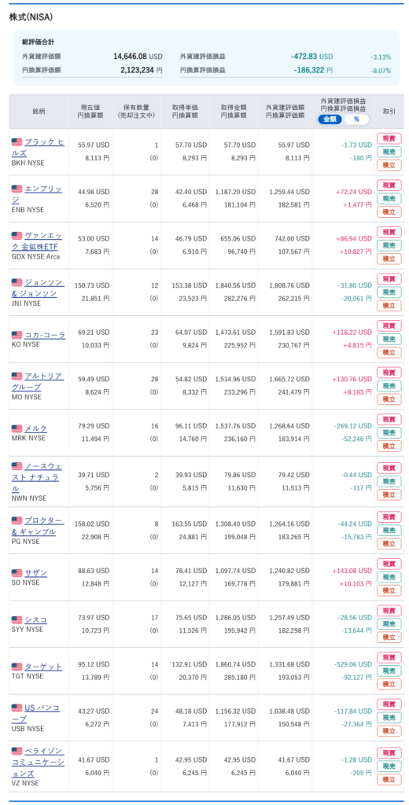Select the 金額 option in the toggle
Image resolution: width=409 pixels, height=805 pixels.
330,119
